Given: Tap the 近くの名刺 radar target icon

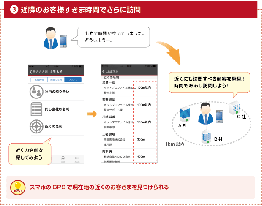Looking at the screenshot, I should [x=36, y=126].
